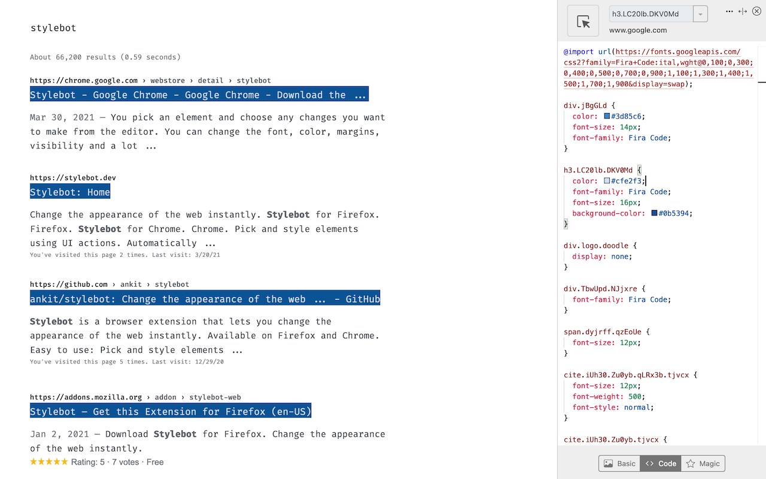The height and width of the screenshot is (479, 766).
Task: Open the Stylebot Google Chrome webstore result
Action: click(199, 95)
